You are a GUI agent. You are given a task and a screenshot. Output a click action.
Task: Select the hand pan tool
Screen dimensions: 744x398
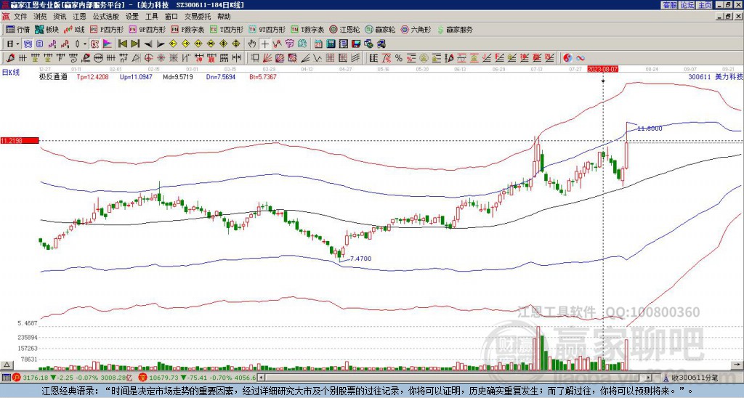[252, 44]
